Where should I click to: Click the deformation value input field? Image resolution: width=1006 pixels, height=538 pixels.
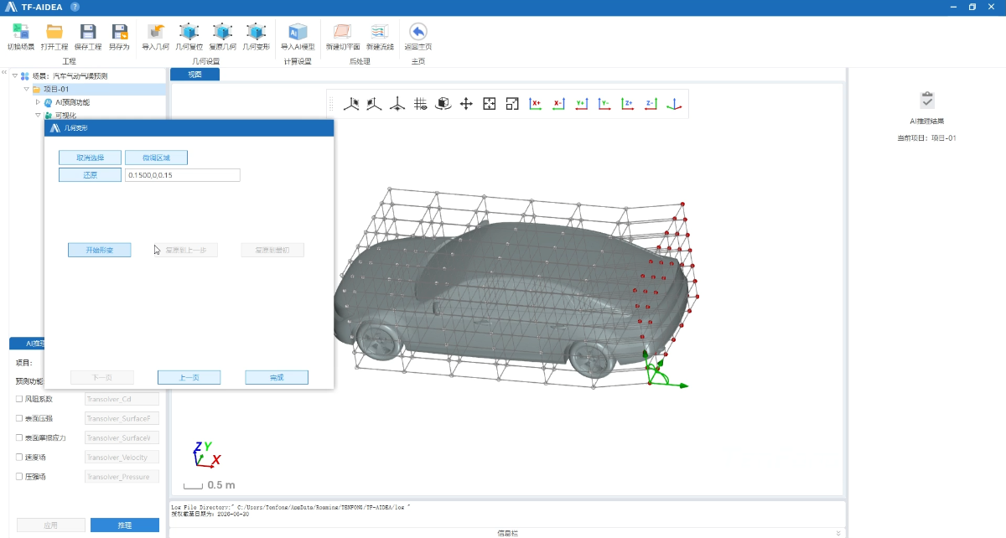point(182,175)
